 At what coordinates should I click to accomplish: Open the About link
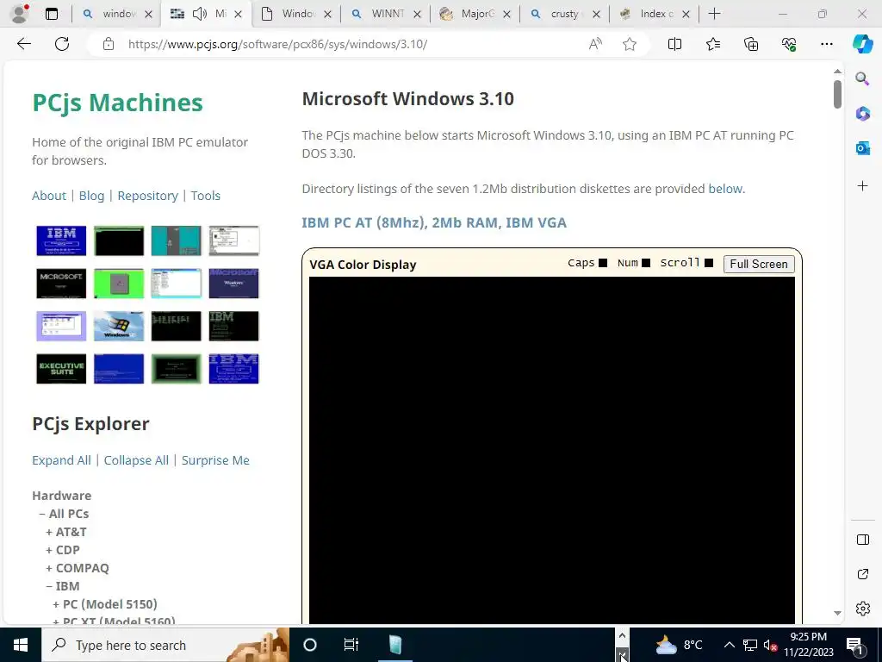pyautogui.click(x=49, y=196)
